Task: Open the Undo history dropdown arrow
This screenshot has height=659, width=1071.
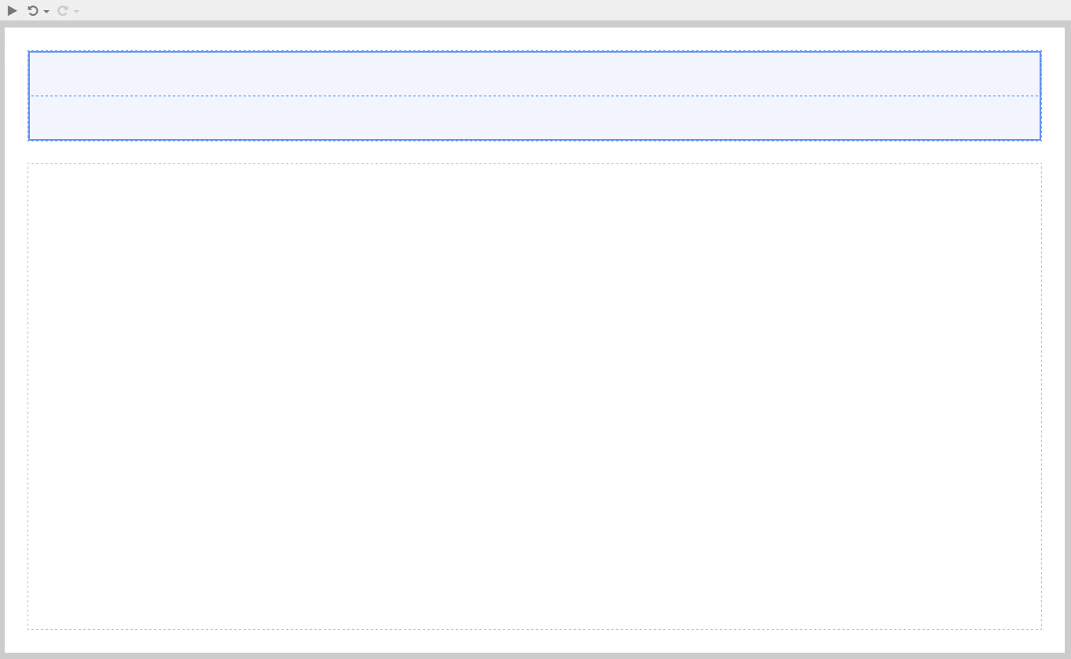Action: tap(46, 12)
